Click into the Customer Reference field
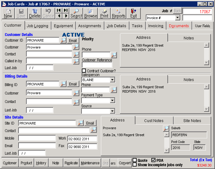This screenshot has height=169, width=215. pyautogui.click(x=97, y=65)
